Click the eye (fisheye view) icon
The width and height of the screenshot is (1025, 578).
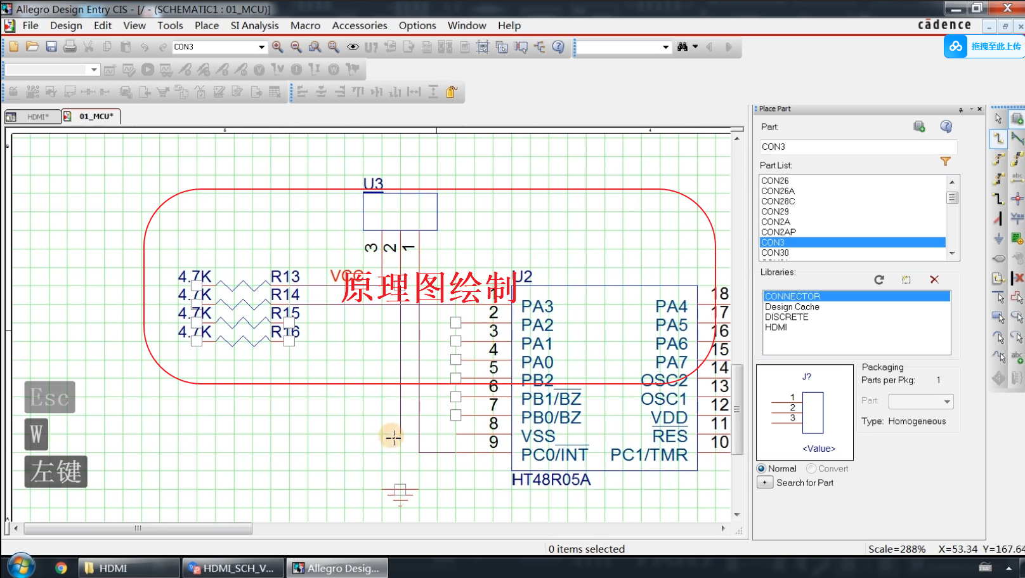[x=353, y=47]
